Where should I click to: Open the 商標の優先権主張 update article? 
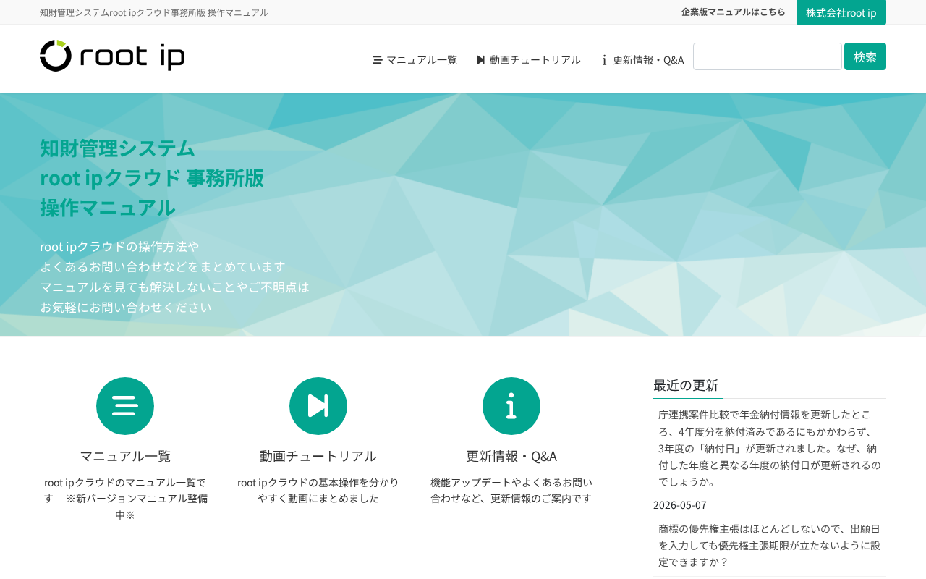point(770,545)
